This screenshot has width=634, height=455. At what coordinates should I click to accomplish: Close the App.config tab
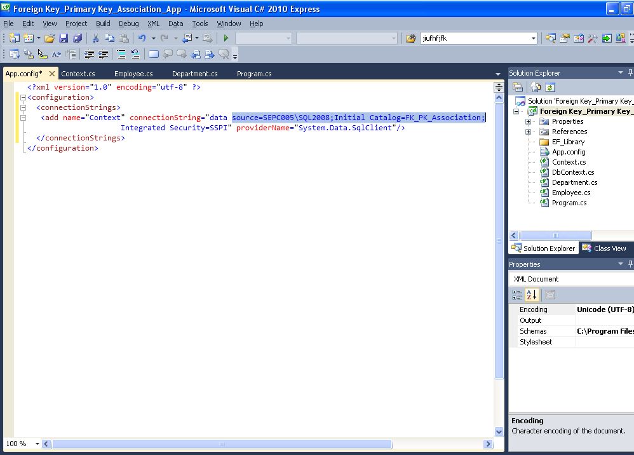[x=51, y=74]
